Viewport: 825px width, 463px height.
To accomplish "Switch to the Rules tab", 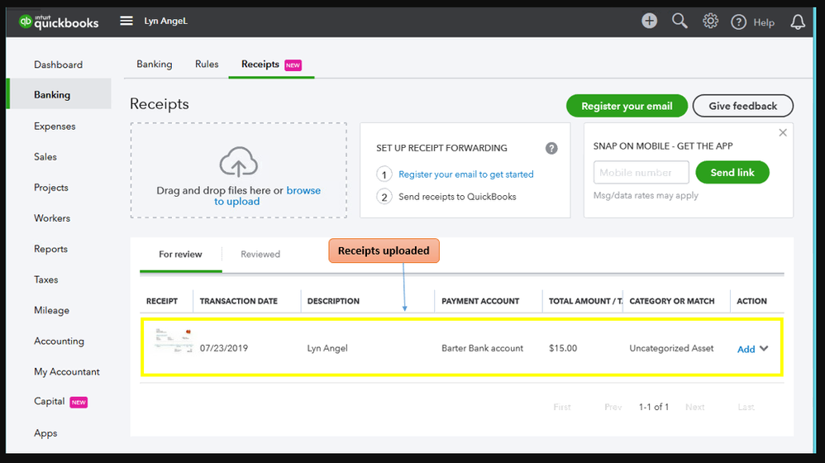I will (207, 64).
